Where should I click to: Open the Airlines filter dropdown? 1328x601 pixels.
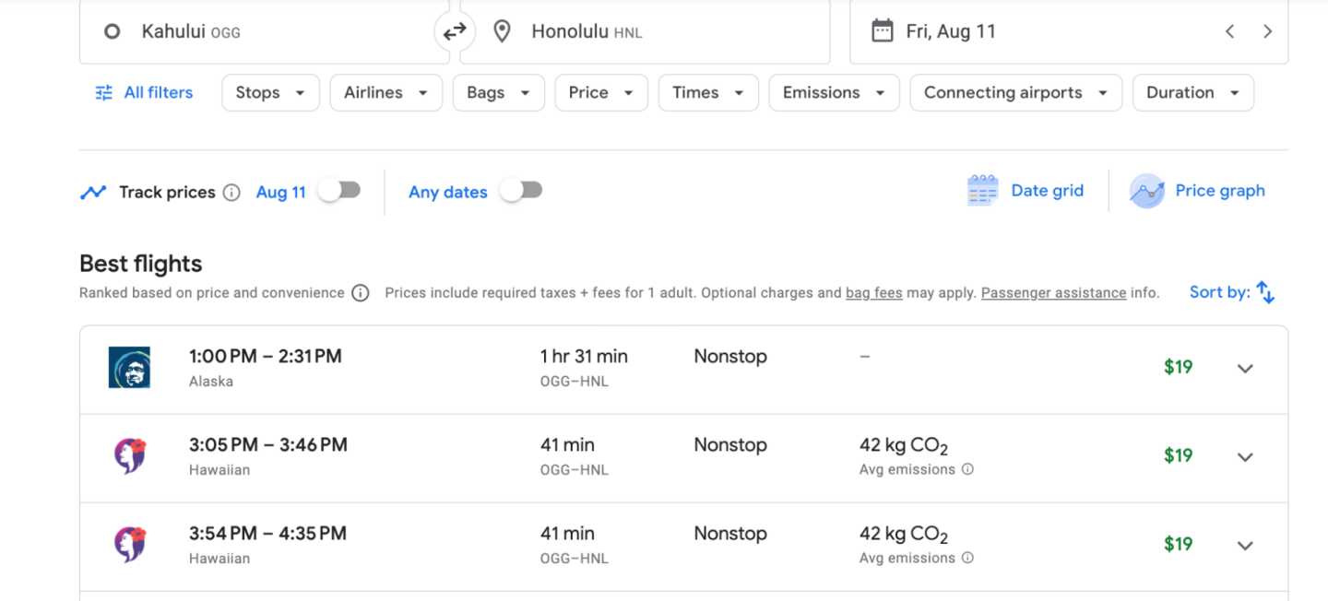tap(385, 93)
